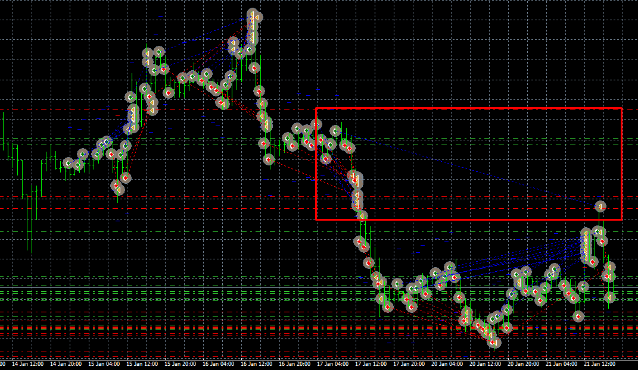Select the orange horizontal level line near the chart bottom
Viewport: 638px width, 370px height.
pyautogui.click(x=319, y=328)
